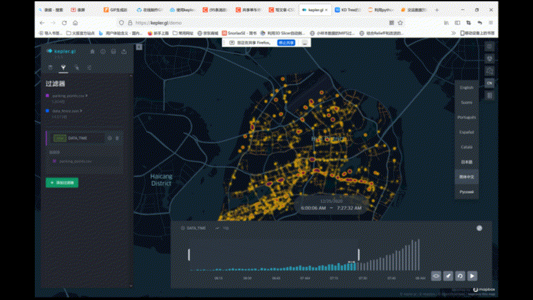This screenshot has height=300, width=533.
Task: Click the left handle of the time range
Action: (189, 255)
